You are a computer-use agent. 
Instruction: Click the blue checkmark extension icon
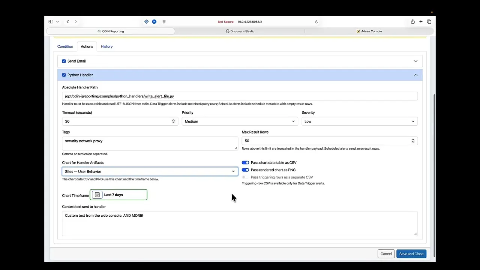(154, 22)
